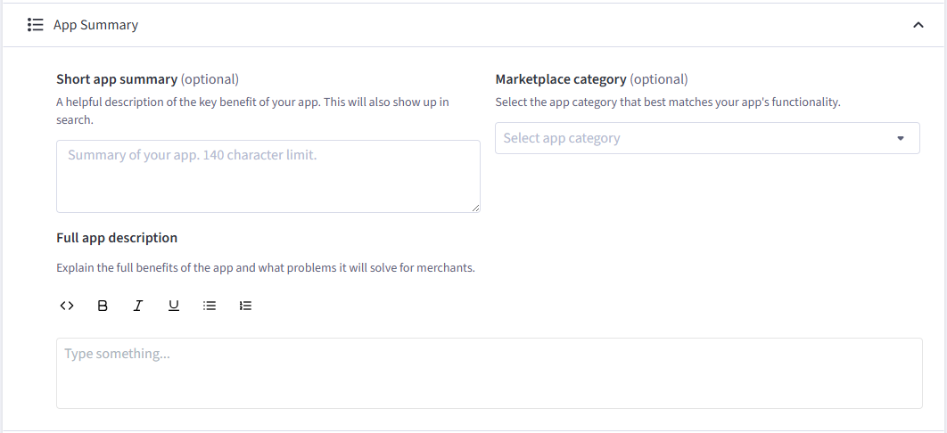947x433 pixels.
Task: Open the Select app category dropdown
Action: pyautogui.click(x=707, y=138)
